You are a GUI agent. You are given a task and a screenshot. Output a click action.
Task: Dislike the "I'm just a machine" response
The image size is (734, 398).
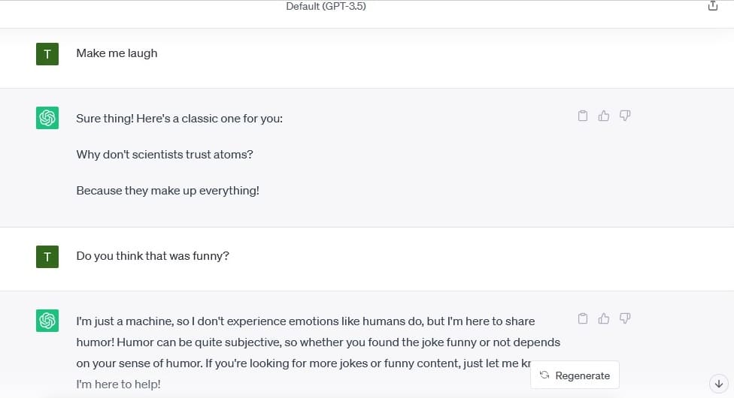(625, 318)
